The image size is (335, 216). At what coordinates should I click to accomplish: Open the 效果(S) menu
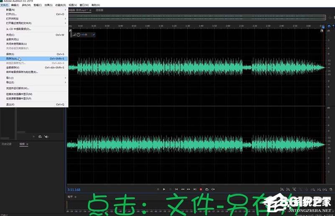pos(49,5)
